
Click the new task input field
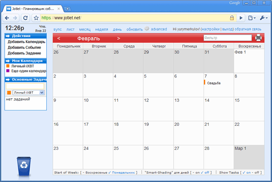pyautogui.click(x=25, y=86)
